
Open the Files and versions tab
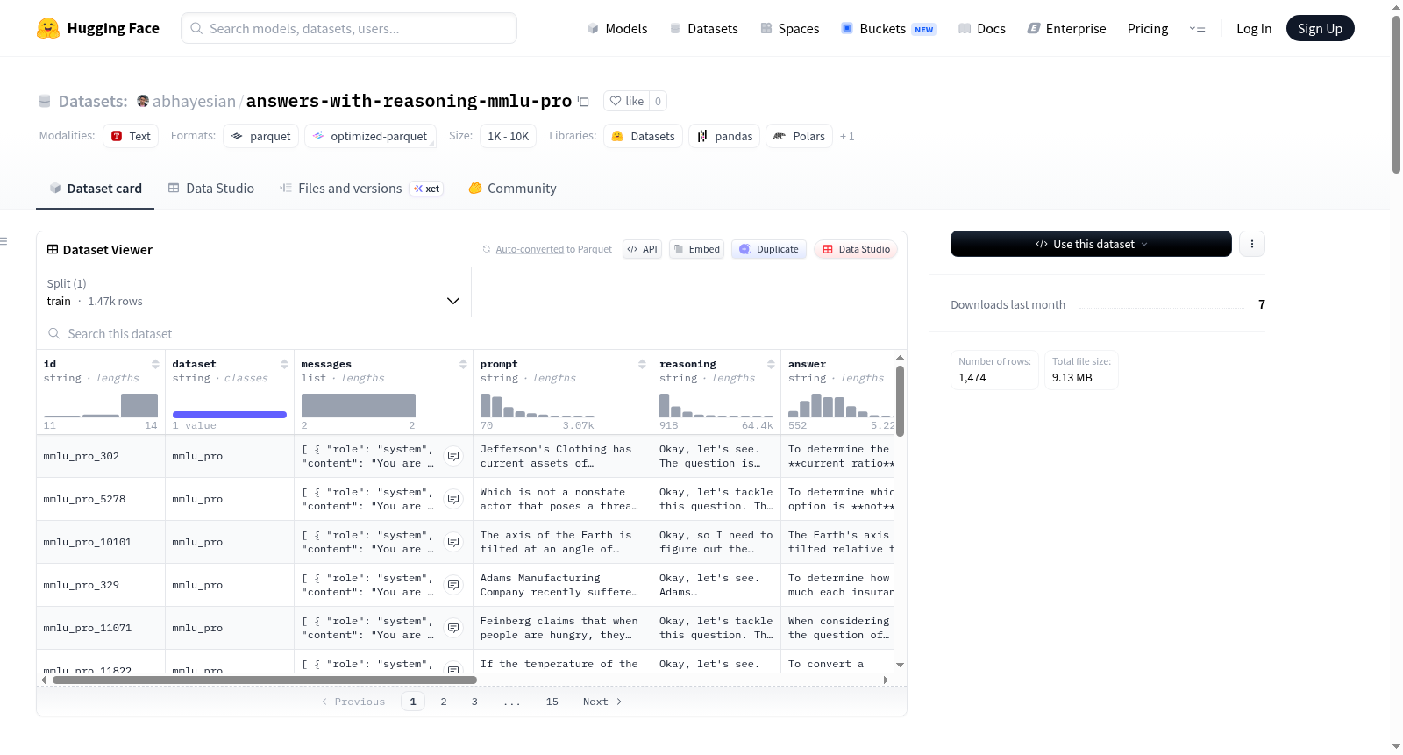click(x=361, y=189)
